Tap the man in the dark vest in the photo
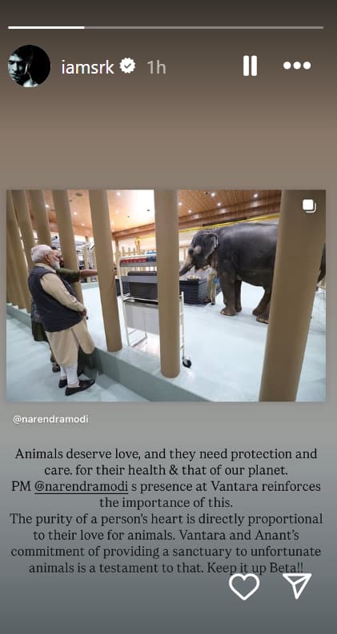 61,319
